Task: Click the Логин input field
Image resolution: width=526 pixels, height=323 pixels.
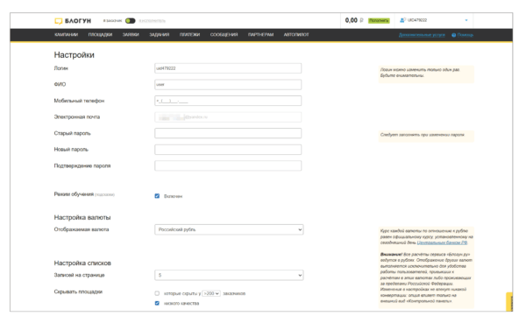Action: (228, 68)
